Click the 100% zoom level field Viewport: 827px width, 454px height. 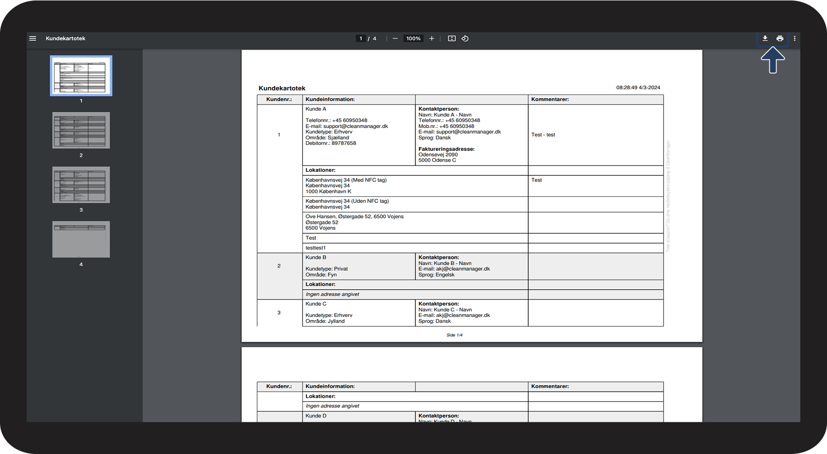coord(413,38)
